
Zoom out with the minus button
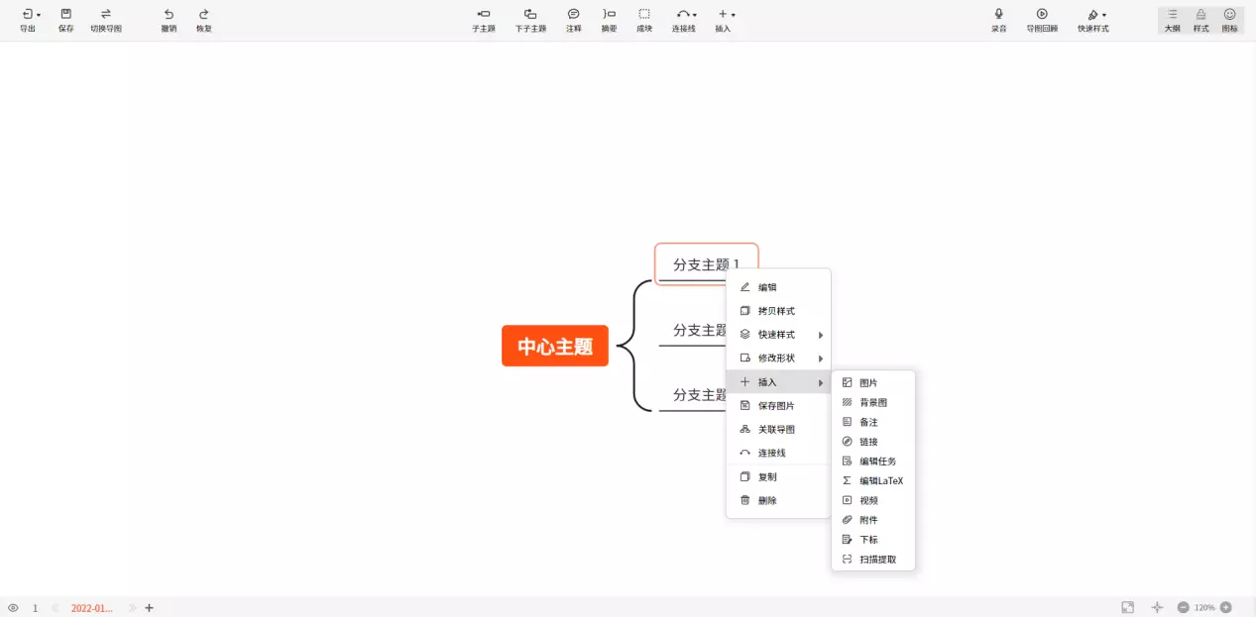click(1184, 607)
